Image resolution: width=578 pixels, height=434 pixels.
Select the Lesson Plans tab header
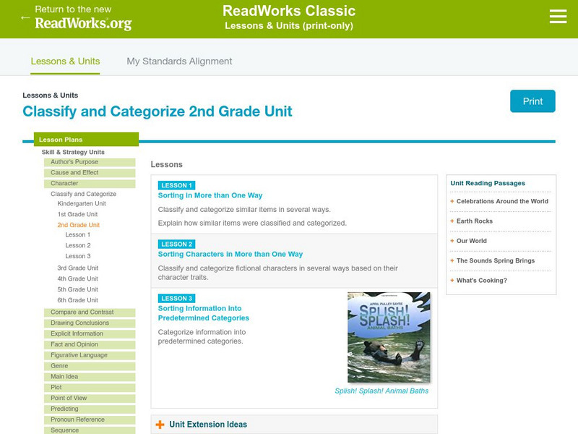point(86,140)
